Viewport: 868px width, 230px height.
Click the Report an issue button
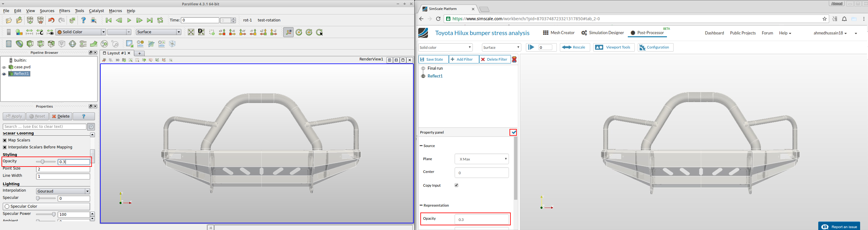(x=839, y=227)
